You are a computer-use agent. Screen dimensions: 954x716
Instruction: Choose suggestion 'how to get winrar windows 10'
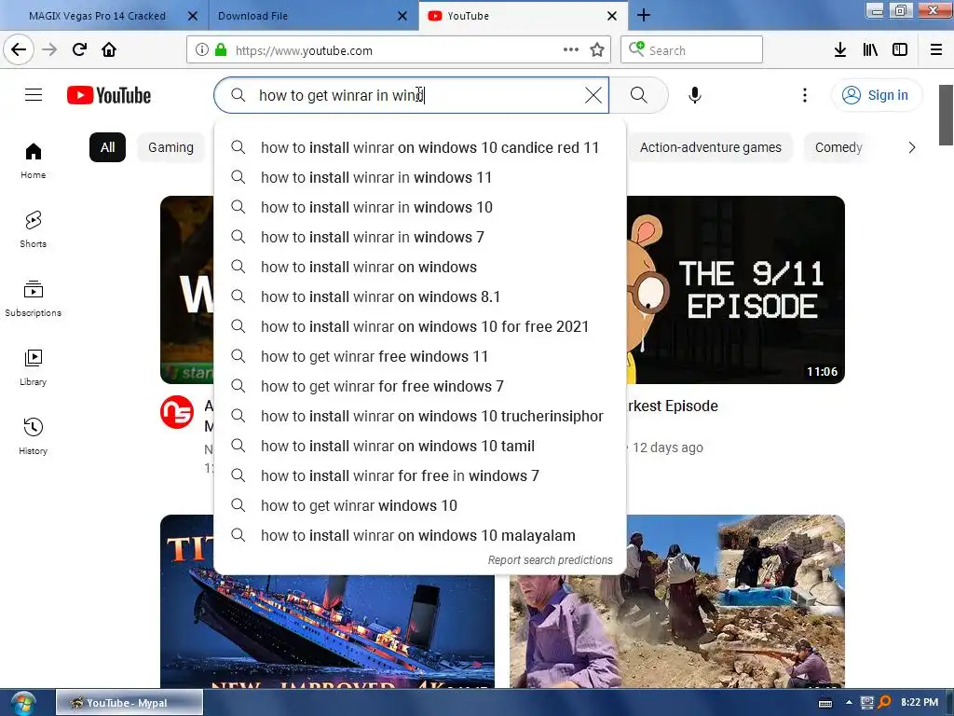pyautogui.click(x=420, y=505)
